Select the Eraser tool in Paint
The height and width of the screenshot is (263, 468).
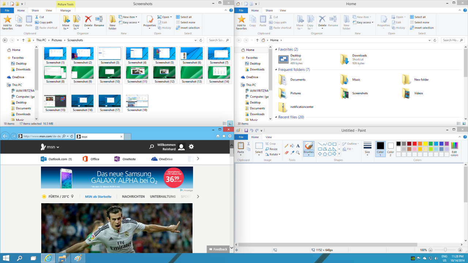pyautogui.click(x=286, y=152)
